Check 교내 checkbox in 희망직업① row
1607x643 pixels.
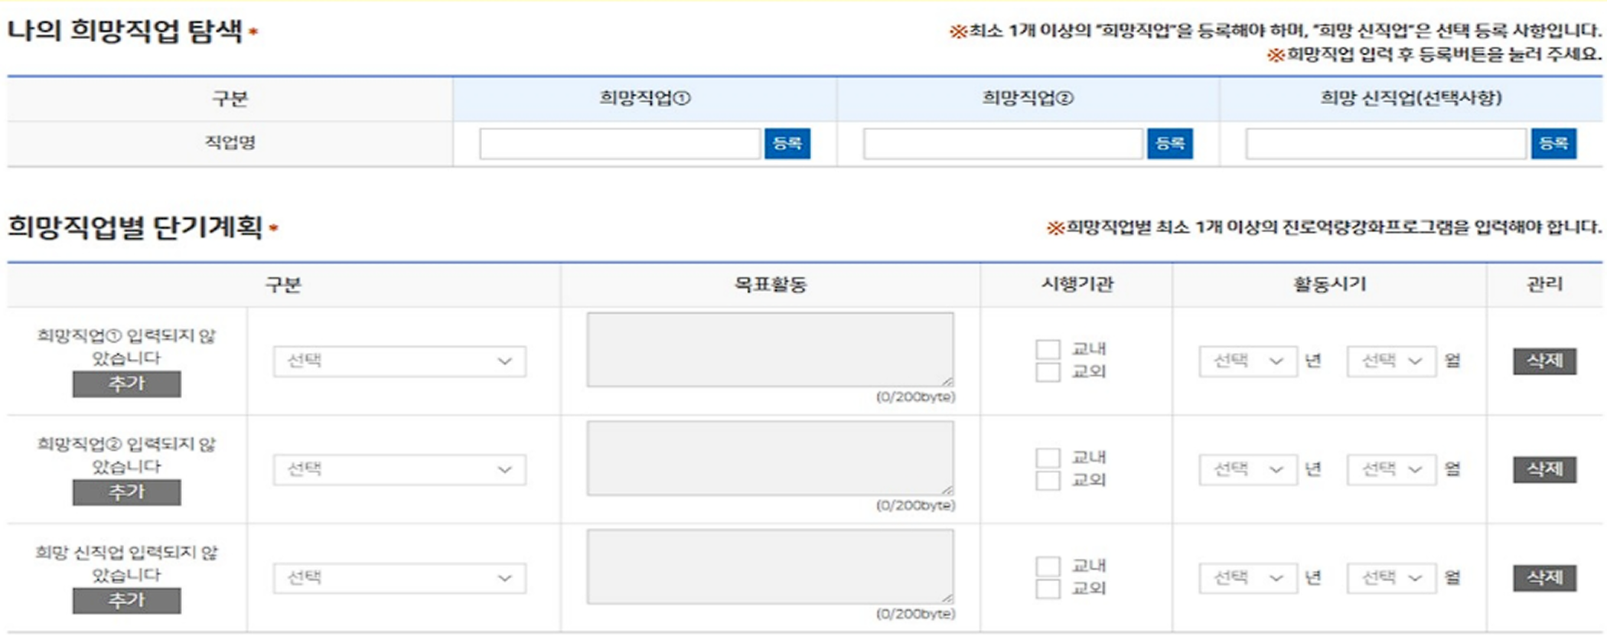1048,349
